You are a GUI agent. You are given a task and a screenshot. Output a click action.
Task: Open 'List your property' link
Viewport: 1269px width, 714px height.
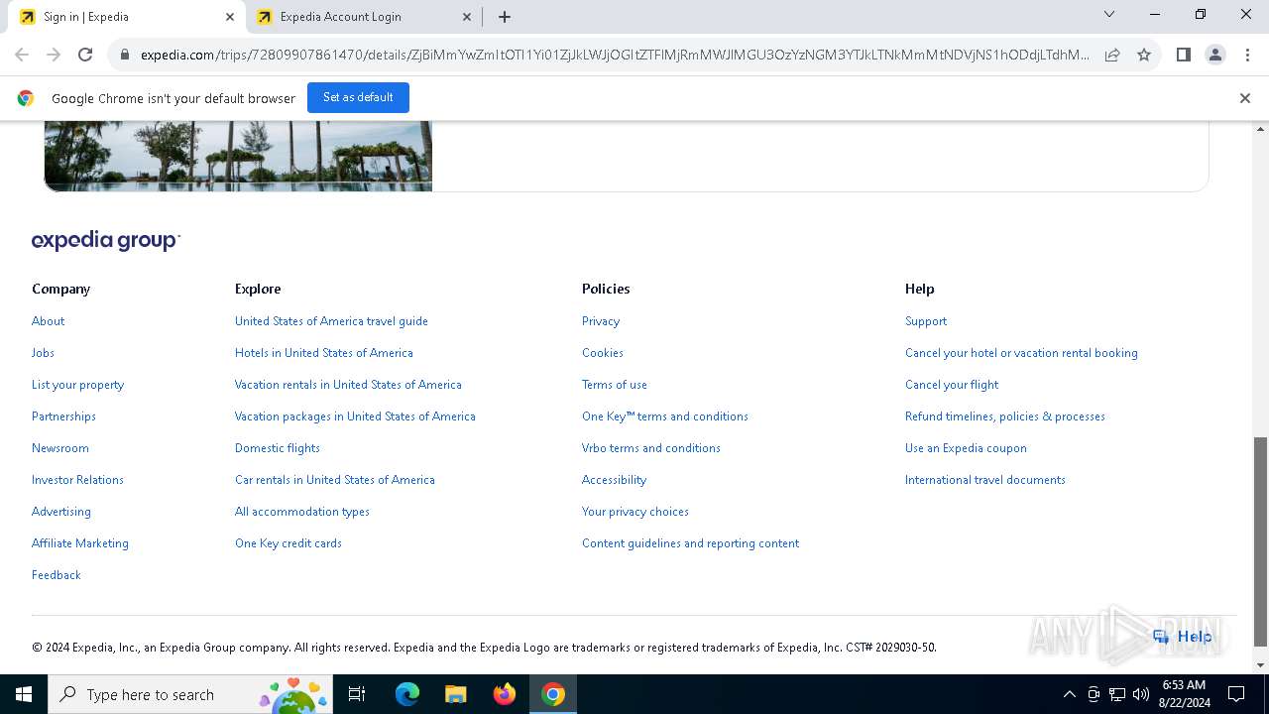click(77, 385)
